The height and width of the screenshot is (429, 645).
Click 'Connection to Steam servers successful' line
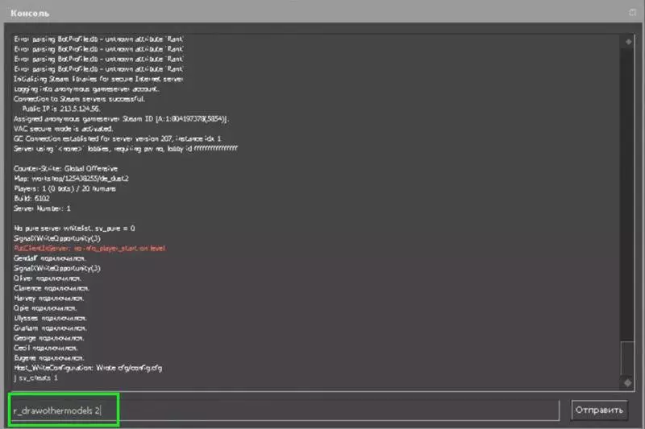pyautogui.click(x=79, y=99)
